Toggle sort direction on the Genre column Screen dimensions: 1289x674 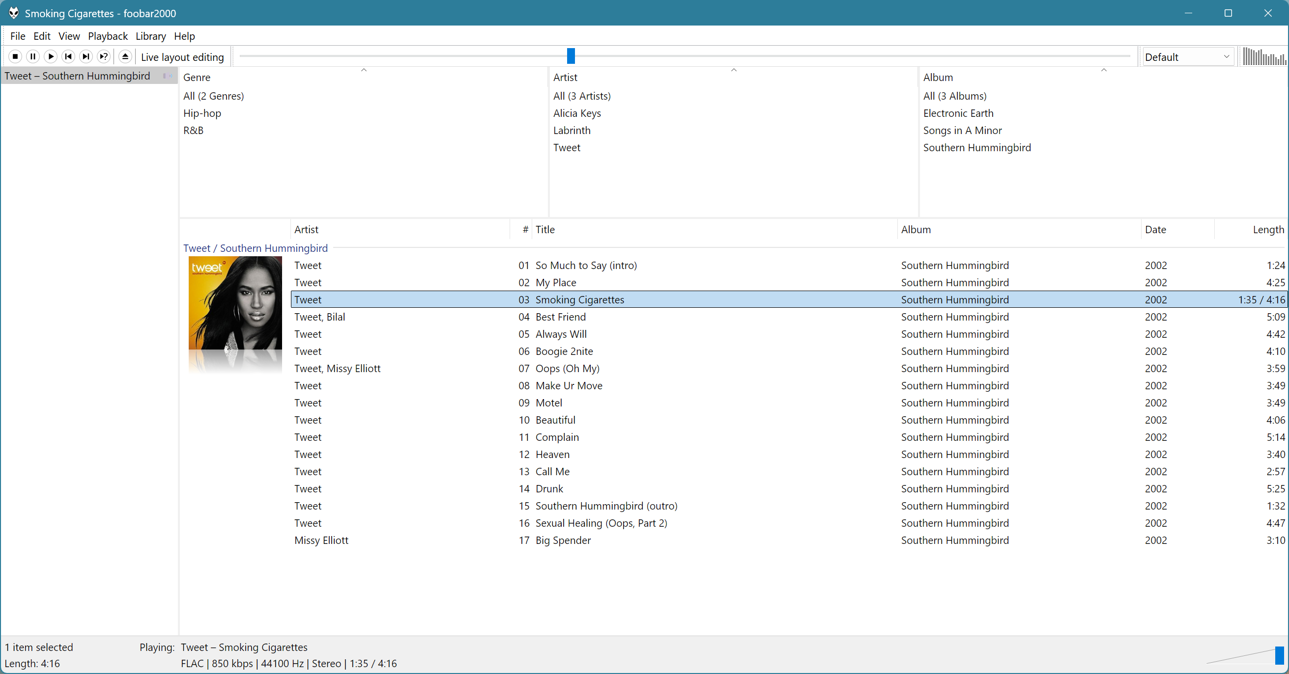coord(364,70)
